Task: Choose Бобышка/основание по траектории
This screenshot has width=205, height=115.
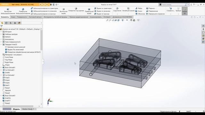Action: point(44,8)
